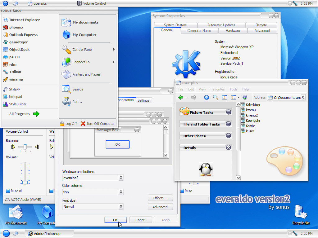Switch to Computer Name tab
This screenshot has width=318, height=238.
point(199,31)
